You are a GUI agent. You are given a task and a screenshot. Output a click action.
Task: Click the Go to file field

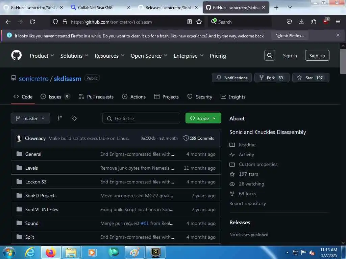[x=141, y=118]
